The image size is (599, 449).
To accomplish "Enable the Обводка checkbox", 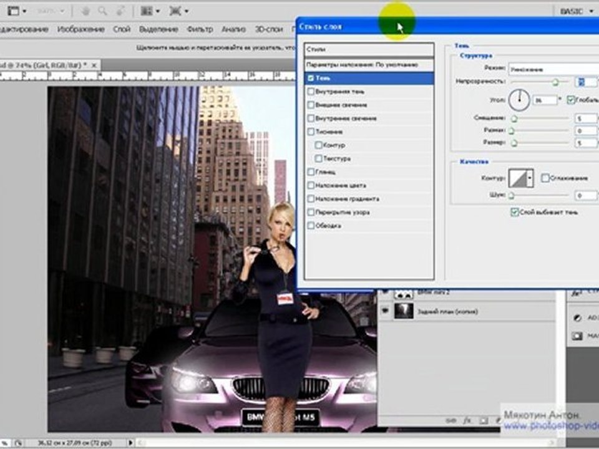I will (x=311, y=226).
